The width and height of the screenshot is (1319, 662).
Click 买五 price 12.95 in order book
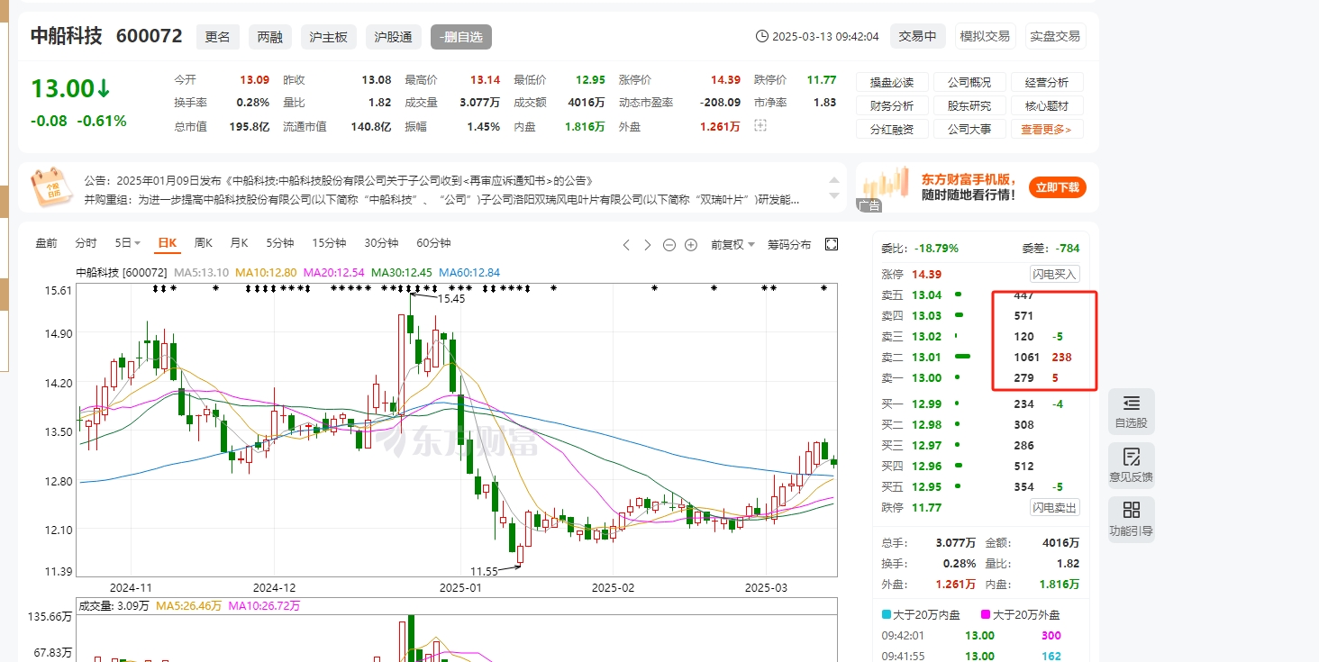tap(926, 486)
